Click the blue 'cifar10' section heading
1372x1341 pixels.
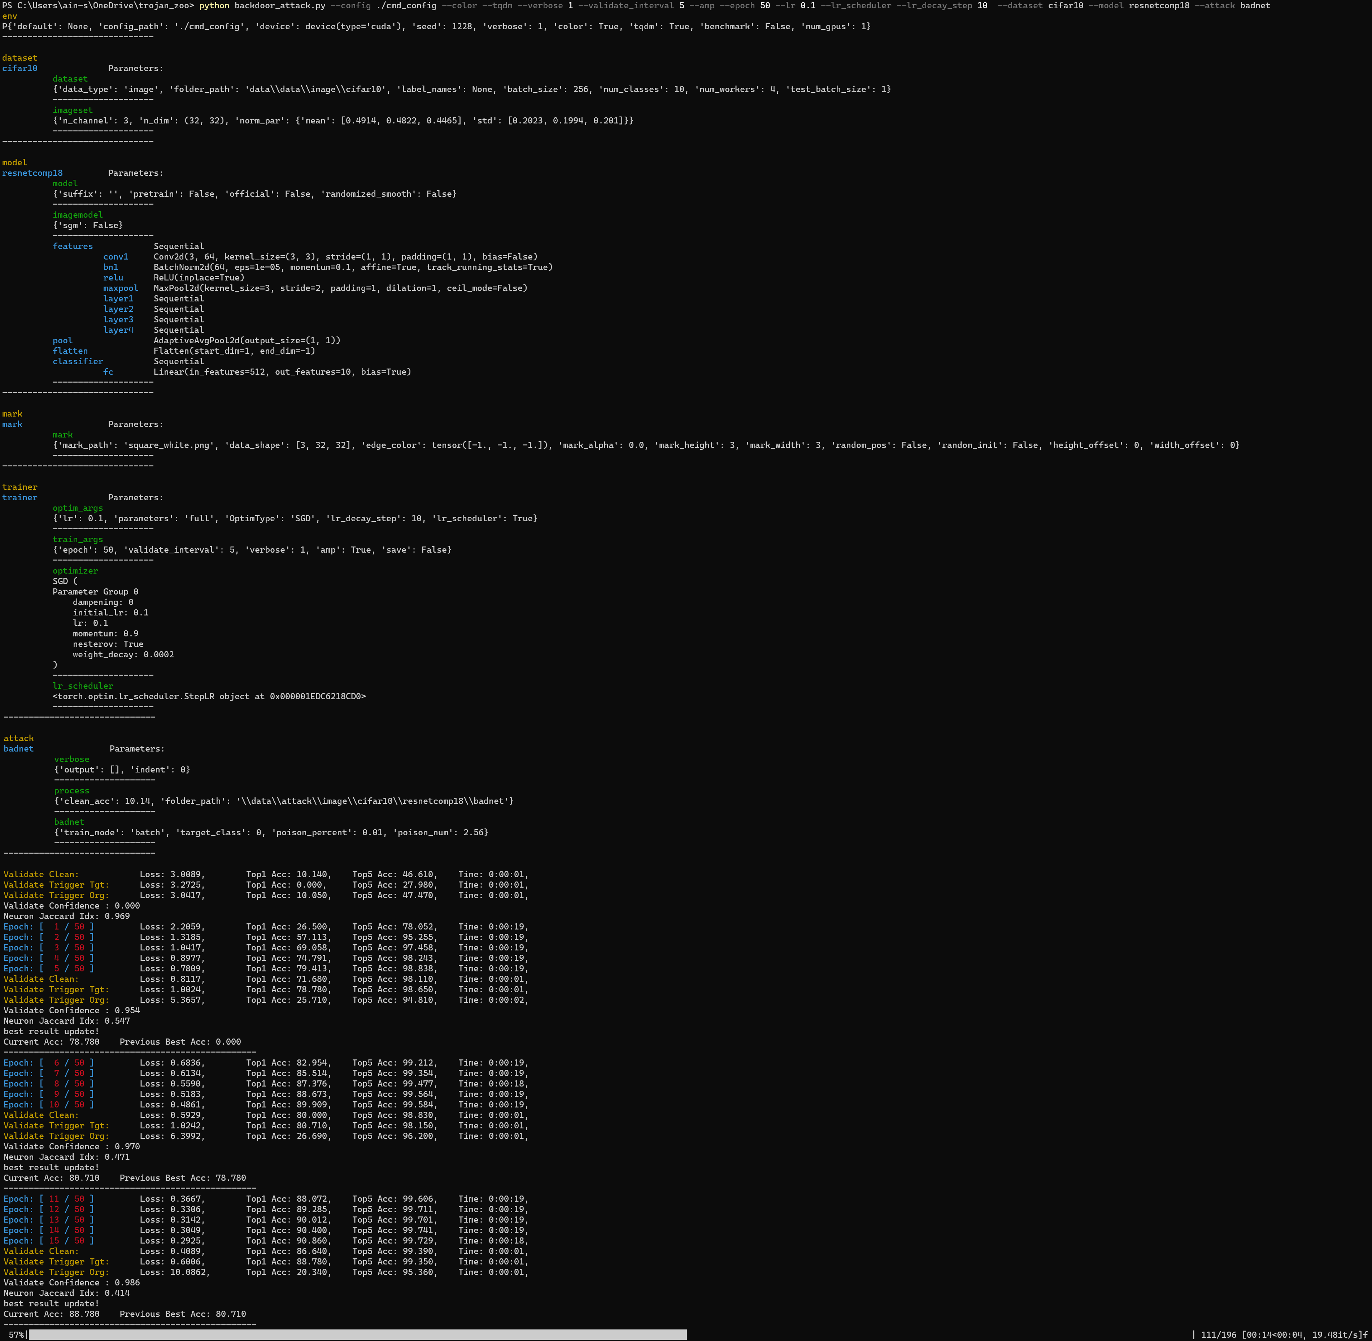[20, 68]
